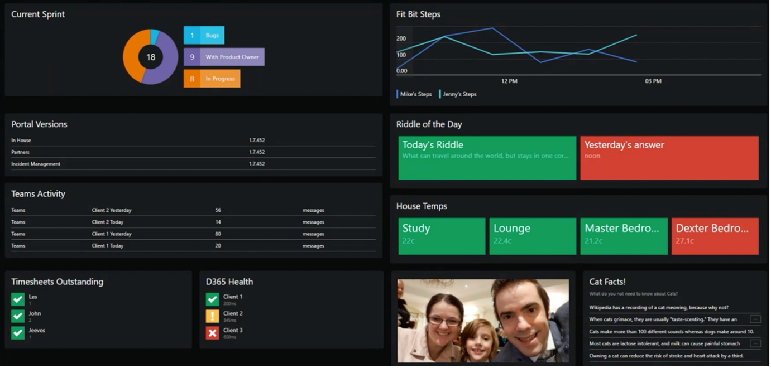
Task: Click the Yesterday's answer card
Action: click(669, 158)
